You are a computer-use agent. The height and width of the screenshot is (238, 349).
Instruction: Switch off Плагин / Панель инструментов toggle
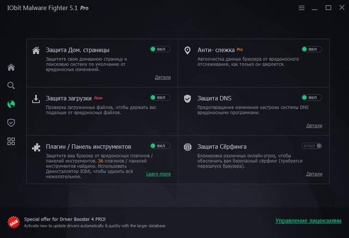pos(160,146)
